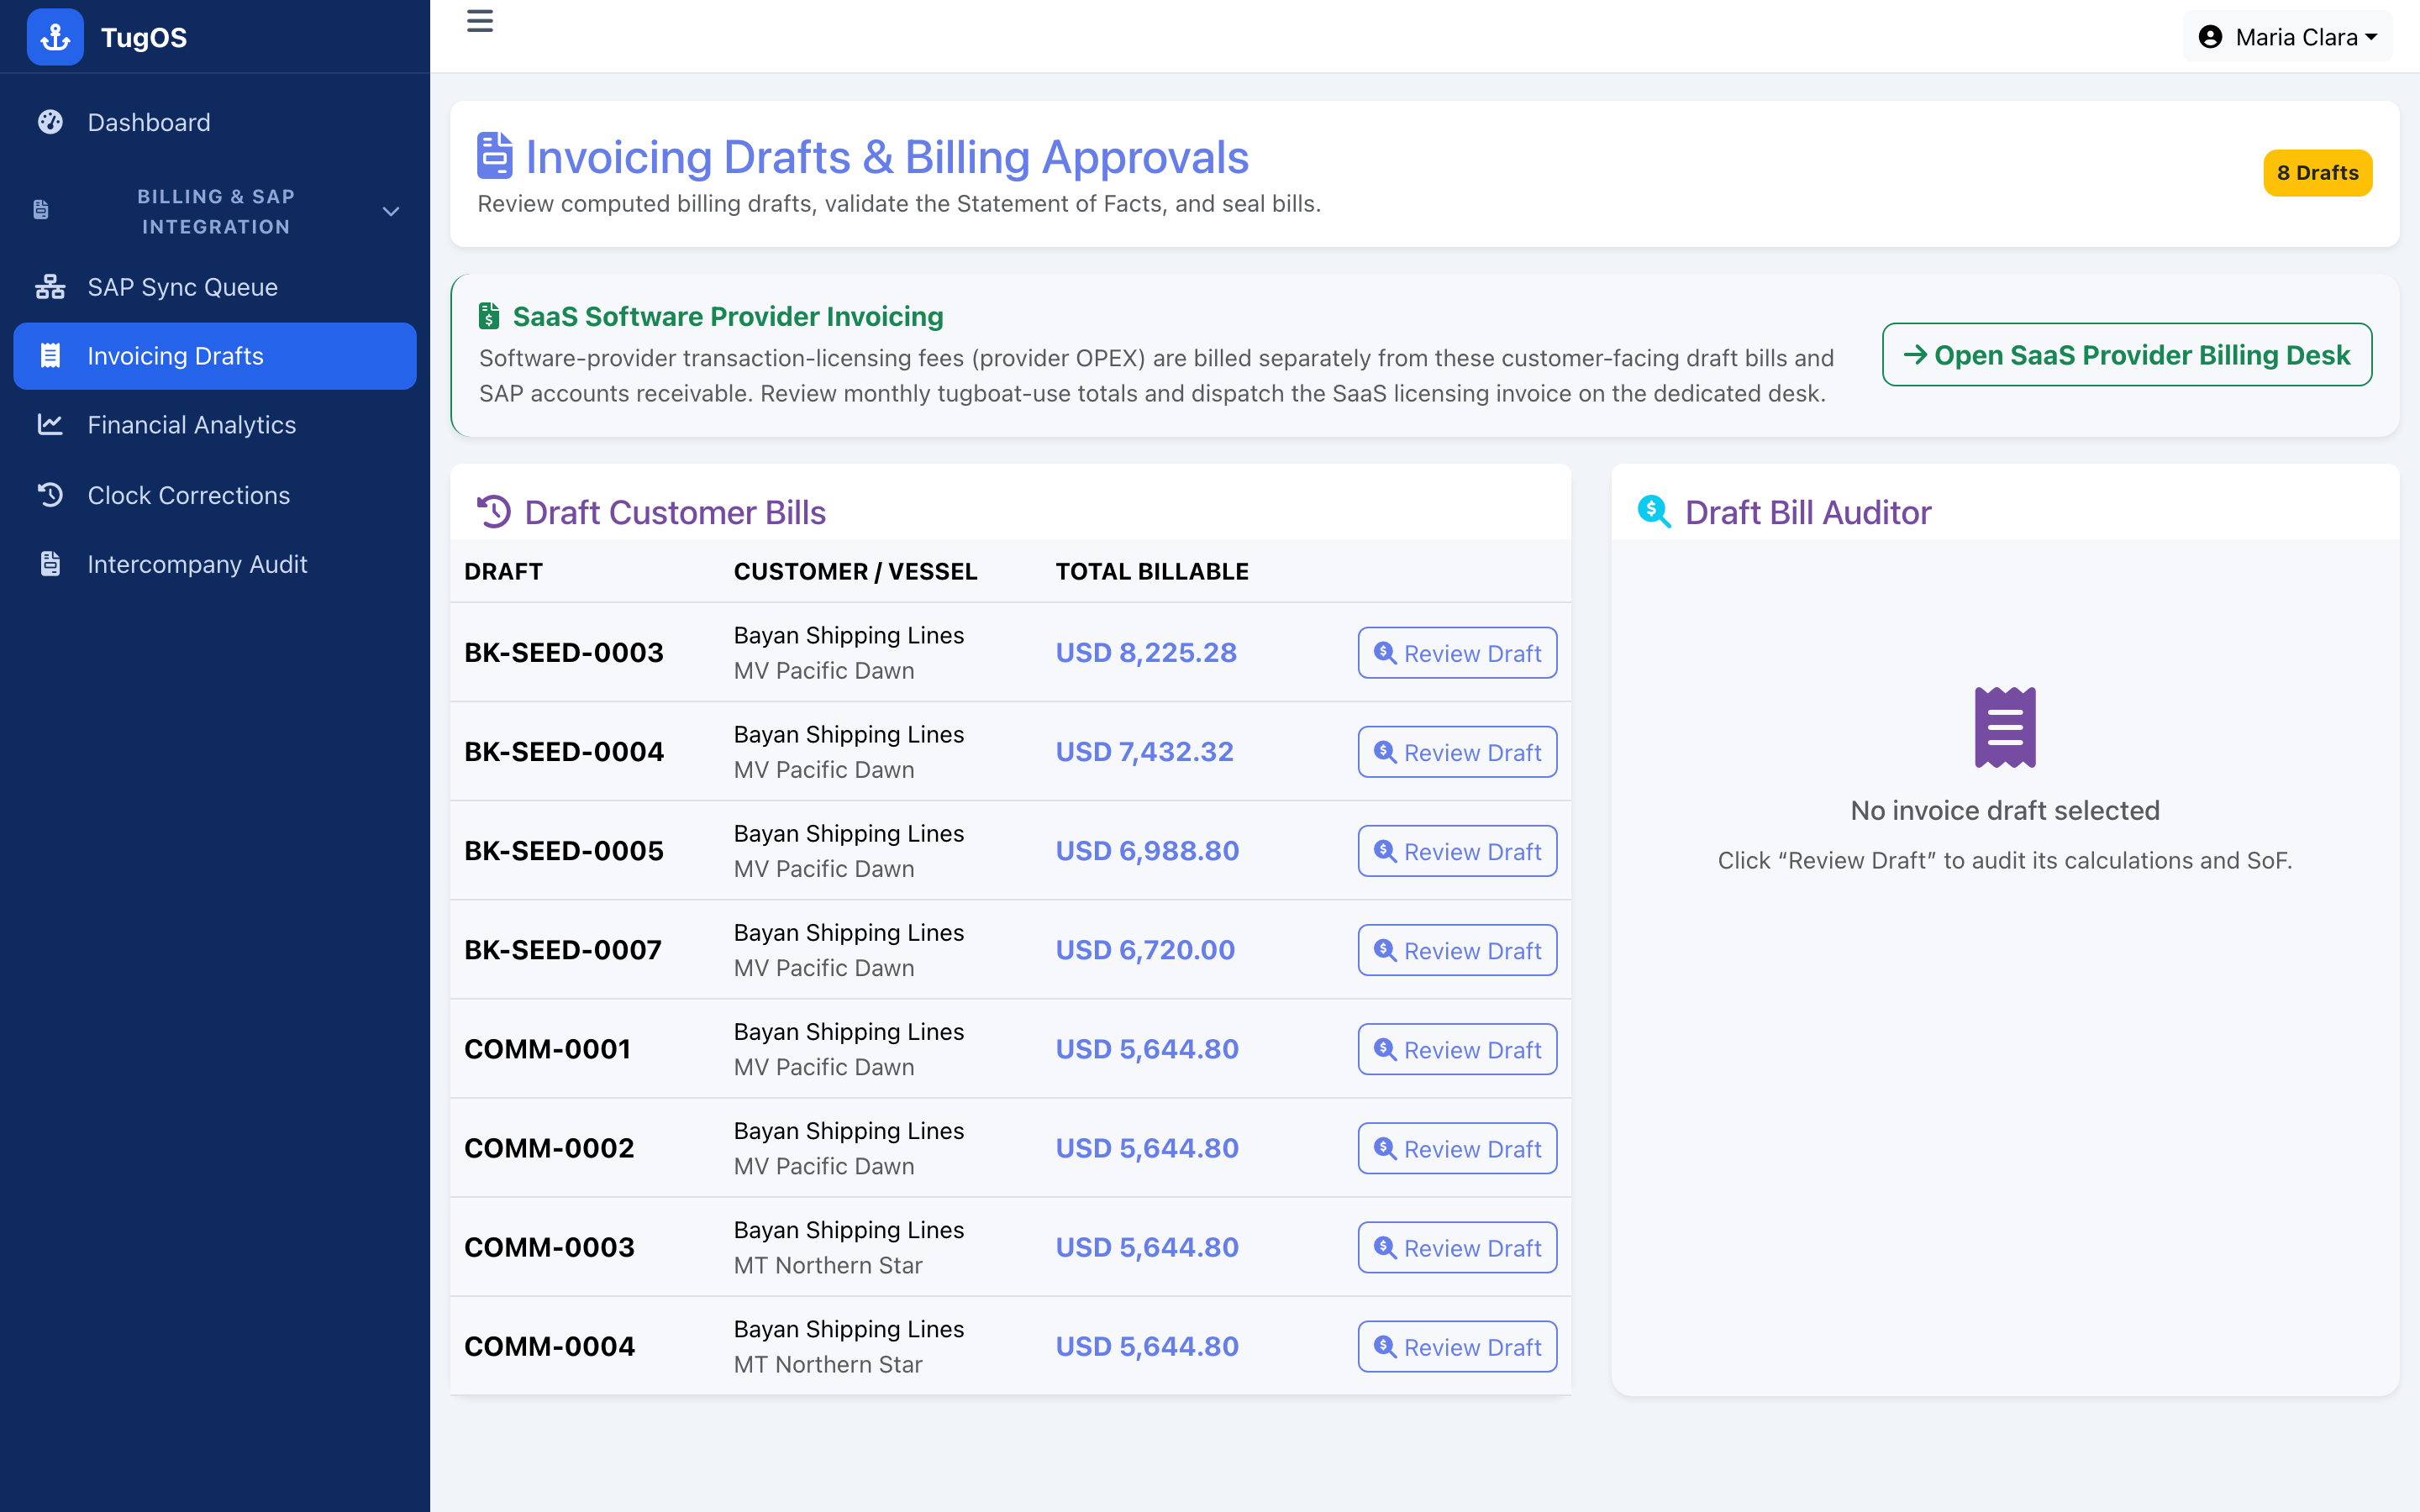Open Financial Analytics page
The width and height of the screenshot is (2420, 1512).
(215, 425)
